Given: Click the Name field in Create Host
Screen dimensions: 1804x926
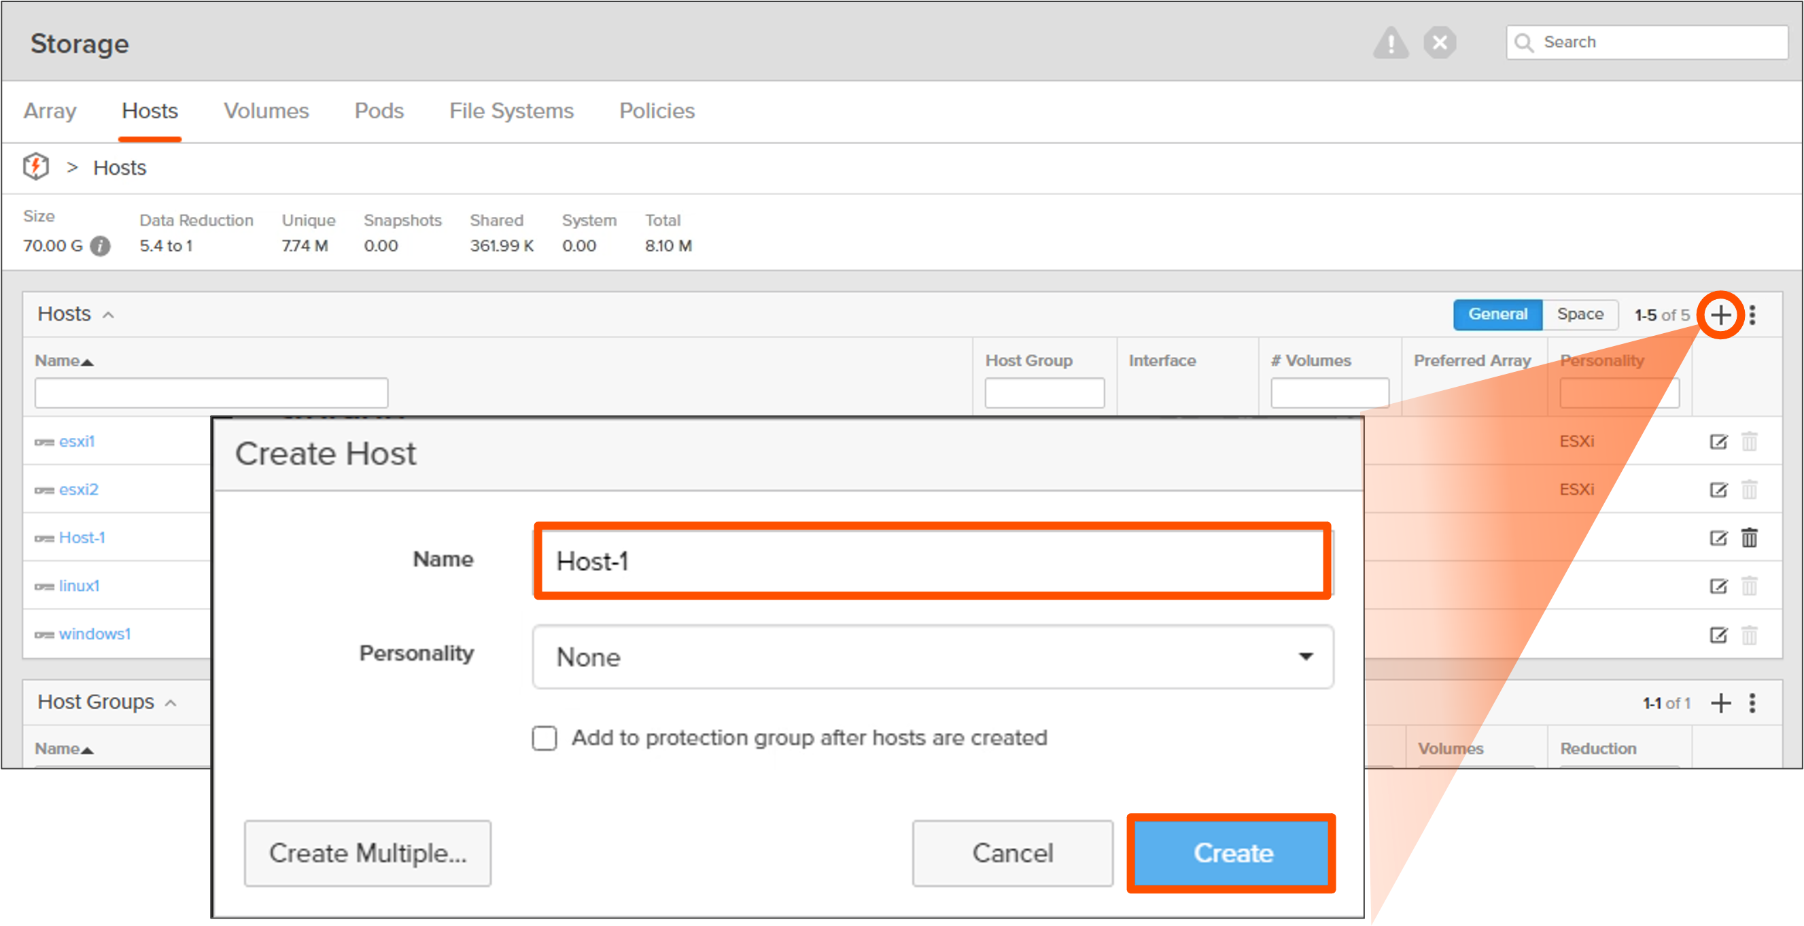Looking at the screenshot, I should click(x=933, y=561).
